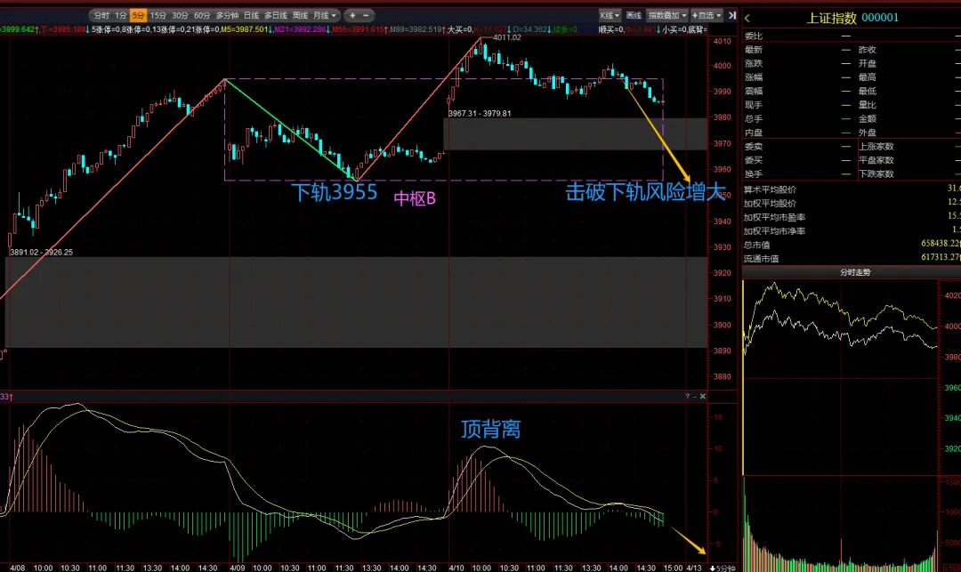
Task: Open the K线 chart type dropdown
Action: [x=610, y=15]
